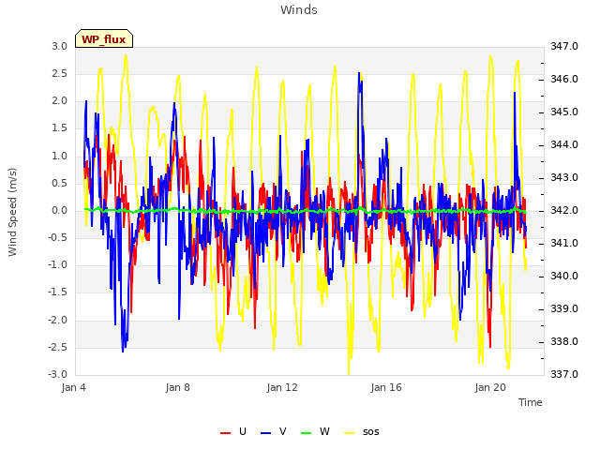600x450 pixels.
Task: Click the -1.5 left axis tick label
Action: (x=58, y=292)
